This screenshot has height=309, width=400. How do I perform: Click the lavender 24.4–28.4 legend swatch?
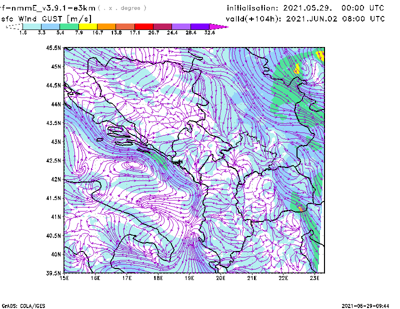(181, 26)
